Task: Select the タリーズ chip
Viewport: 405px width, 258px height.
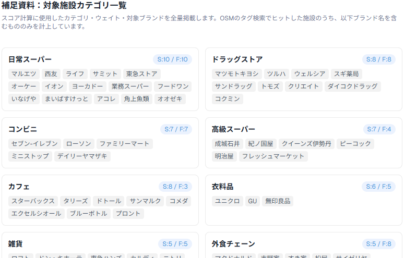Action: pos(76,201)
